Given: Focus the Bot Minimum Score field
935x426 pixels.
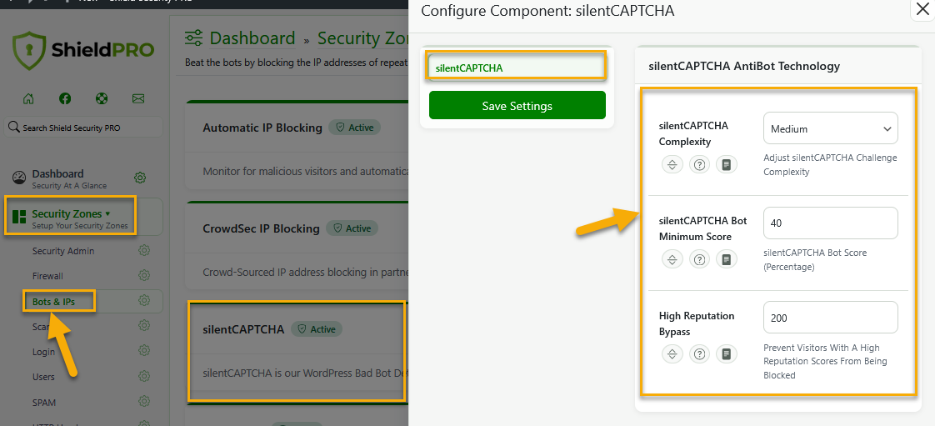Looking at the screenshot, I should pos(831,223).
